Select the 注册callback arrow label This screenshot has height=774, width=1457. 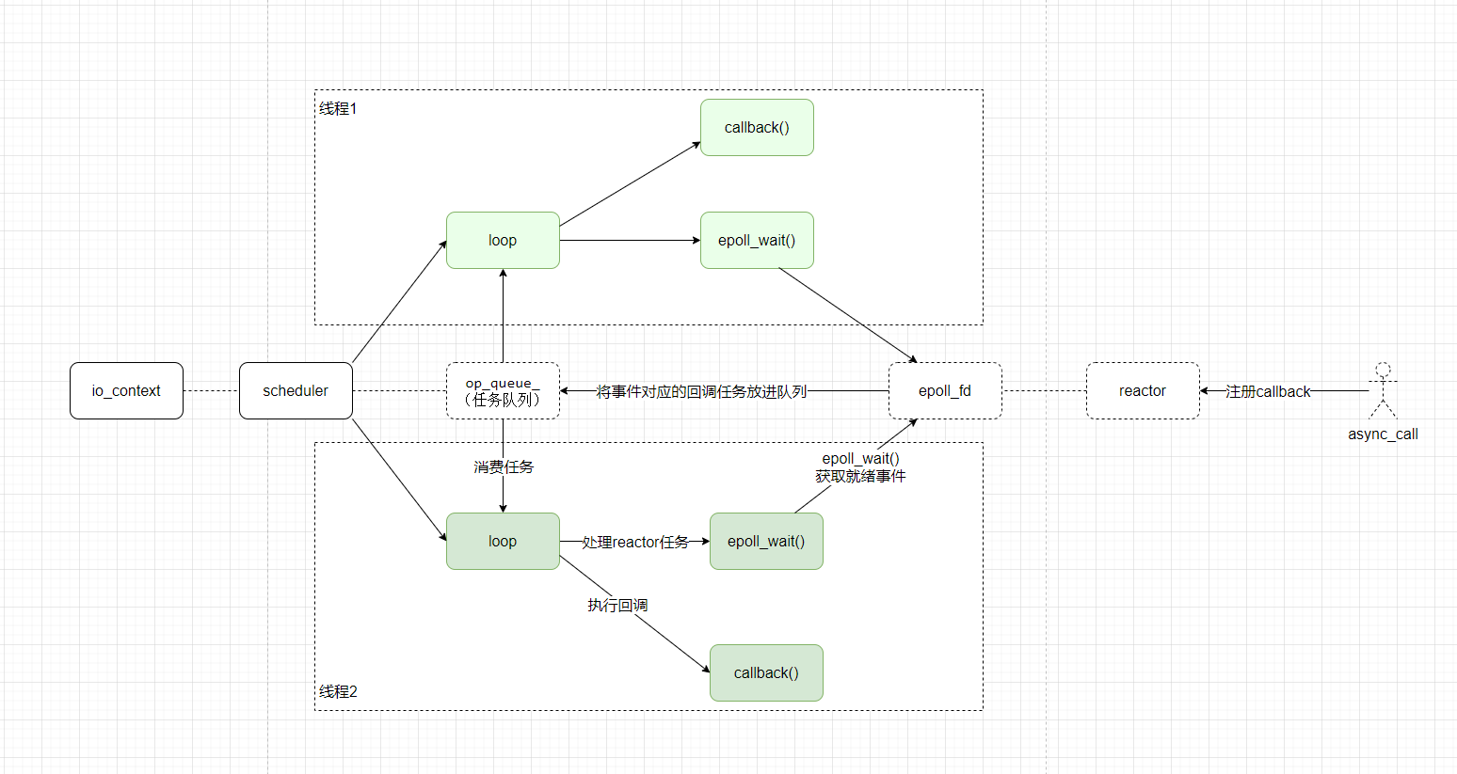(1268, 391)
